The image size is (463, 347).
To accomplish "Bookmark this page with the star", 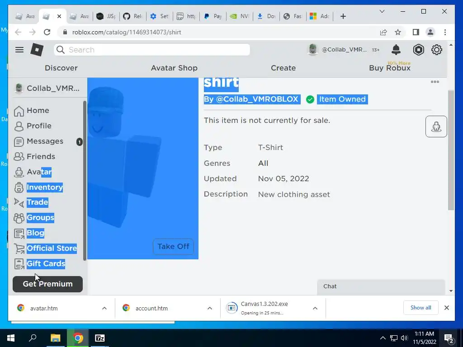I will click(x=398, y=32).
